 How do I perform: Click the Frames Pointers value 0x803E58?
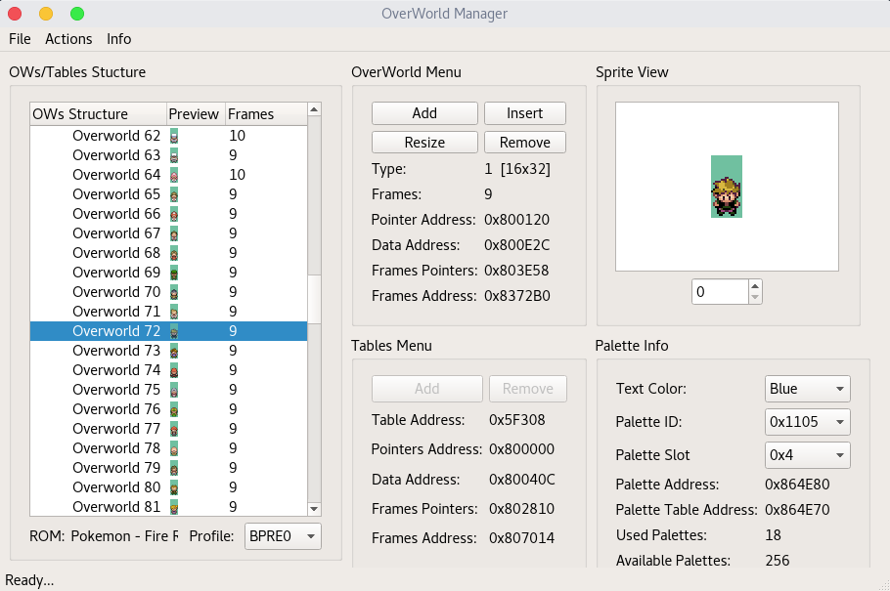516,271
